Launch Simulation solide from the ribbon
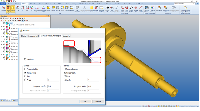This screenshot has height=111, width=200. (165, 8)
